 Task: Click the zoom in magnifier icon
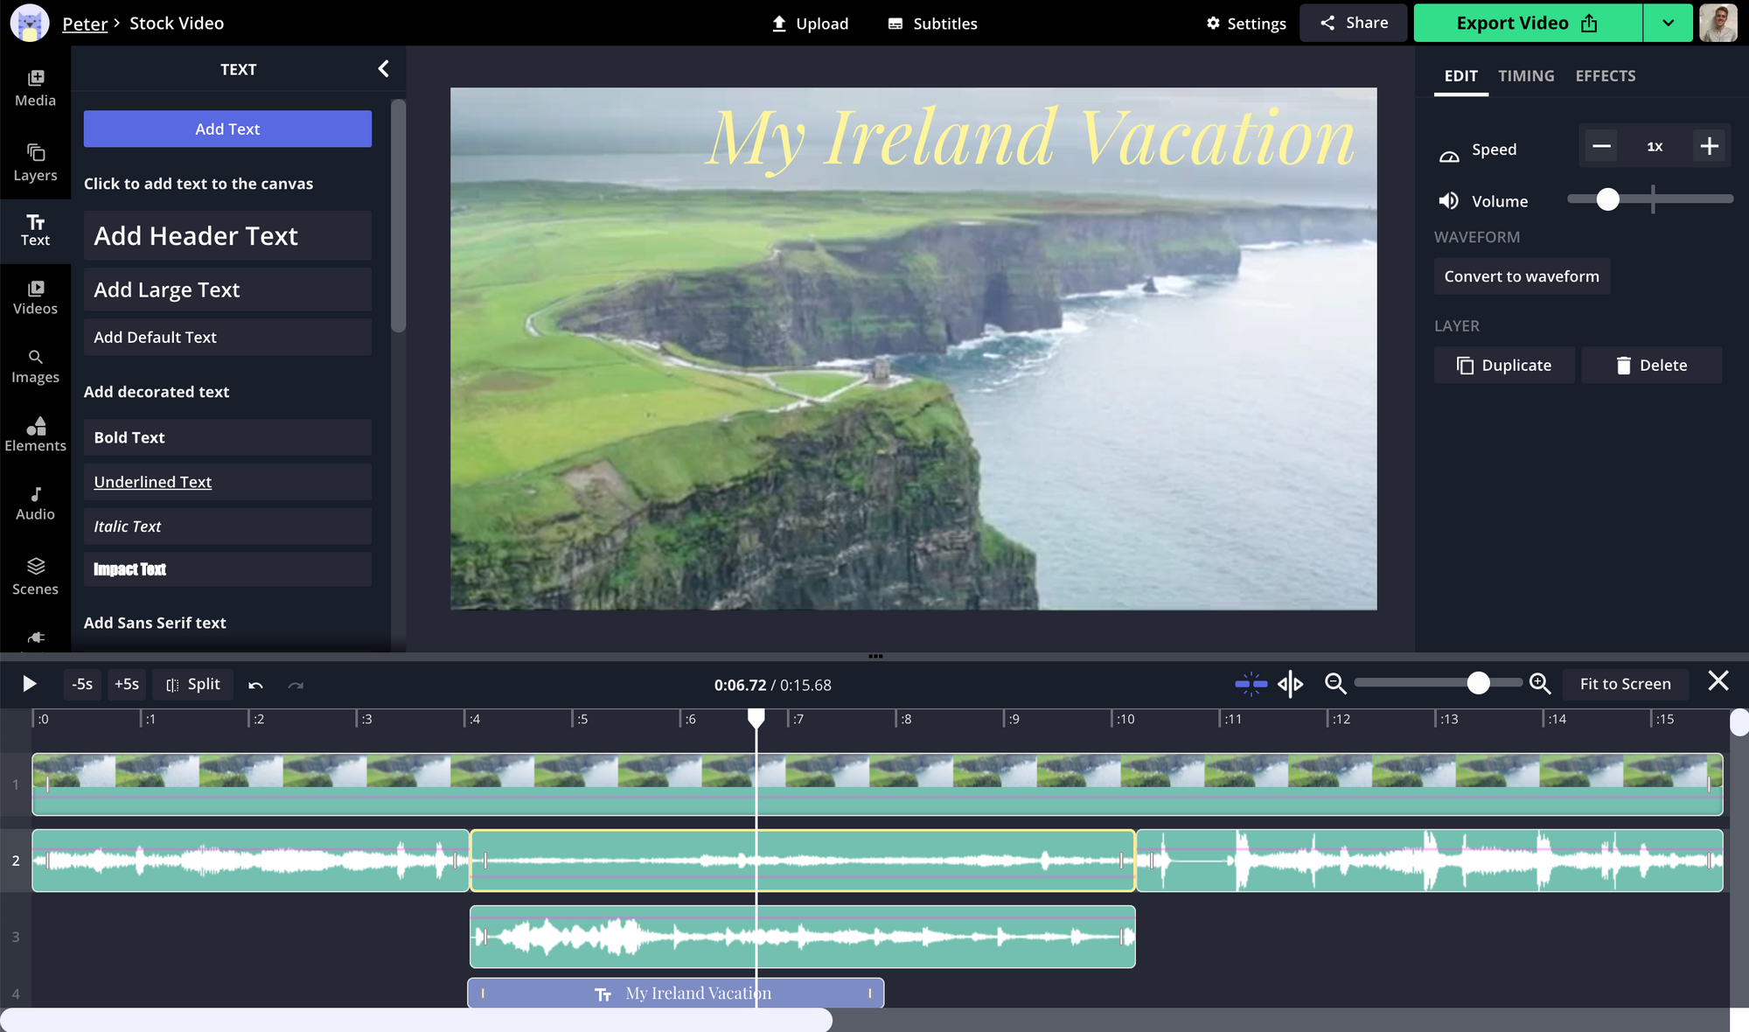tap(1540, 684)
